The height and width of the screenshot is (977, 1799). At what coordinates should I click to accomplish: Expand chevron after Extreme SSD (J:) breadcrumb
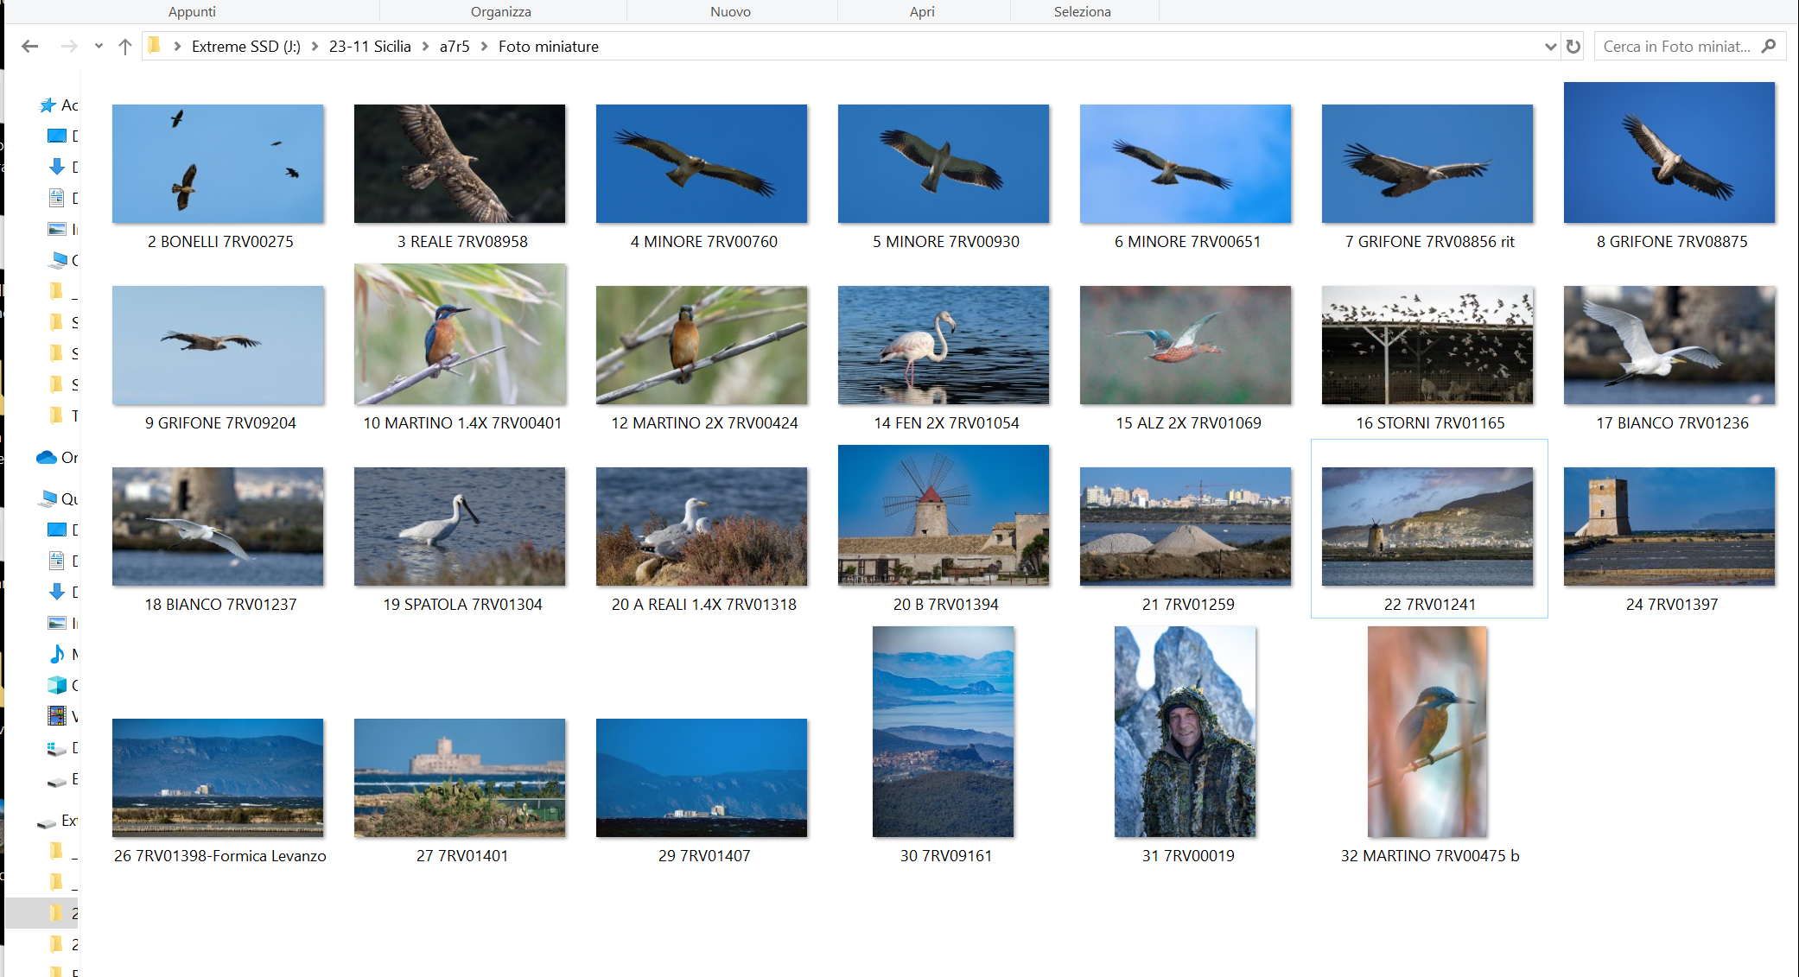[x=315, y=47]
